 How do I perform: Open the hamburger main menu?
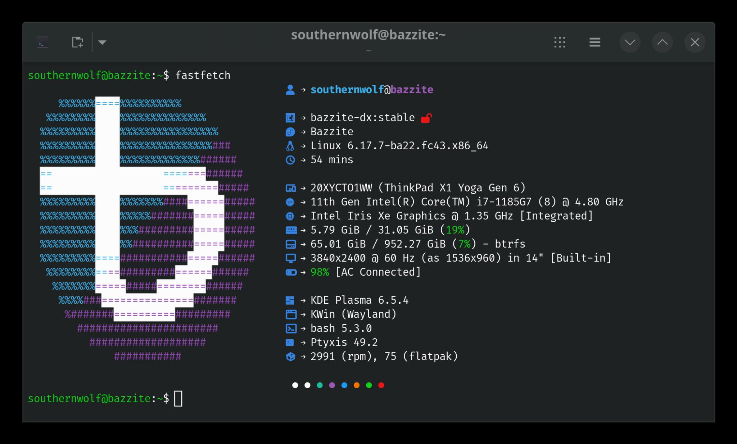594,42
